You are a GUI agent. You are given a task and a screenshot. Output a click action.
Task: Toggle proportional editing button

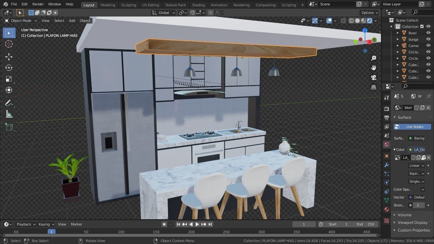point(211,13)
